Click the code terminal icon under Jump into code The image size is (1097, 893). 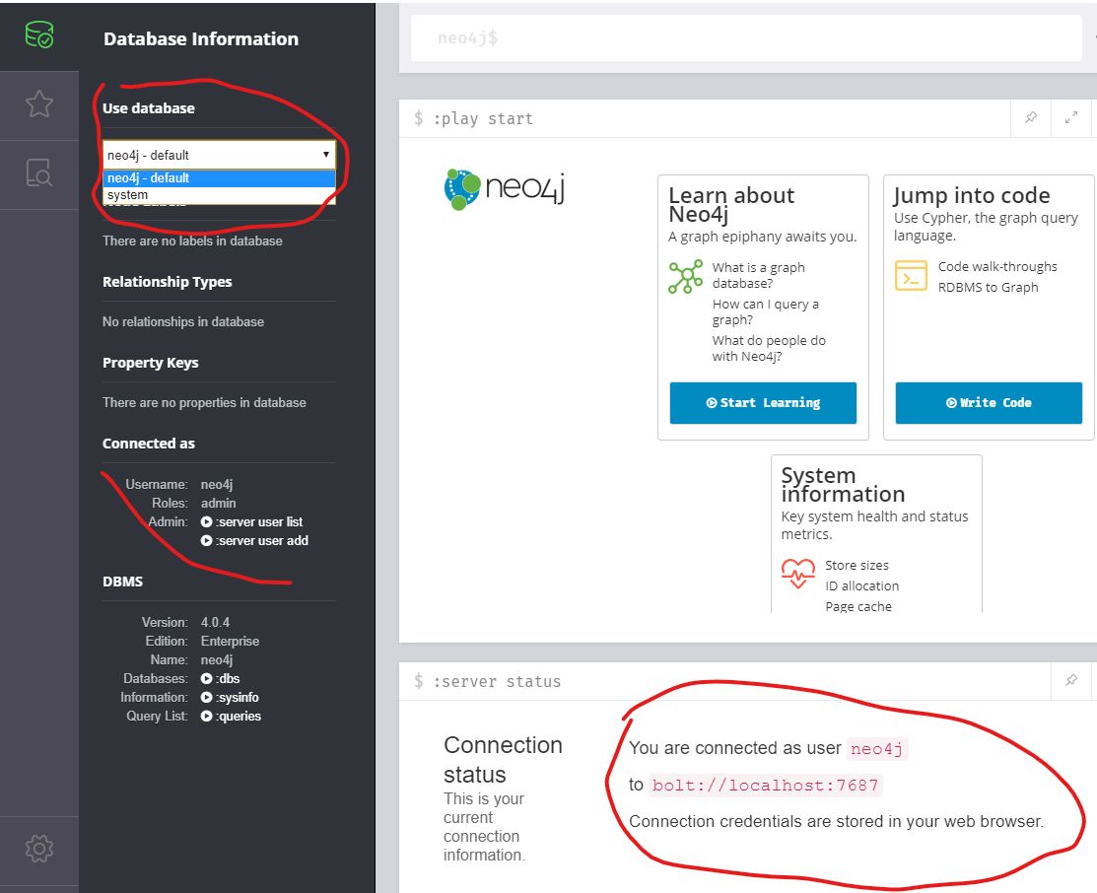(x=911, y=275)
